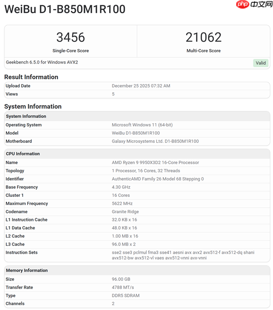Click the Microsoft Windows 11 (64-bit) value
273x310 pixels.
(x=142, y=125)
